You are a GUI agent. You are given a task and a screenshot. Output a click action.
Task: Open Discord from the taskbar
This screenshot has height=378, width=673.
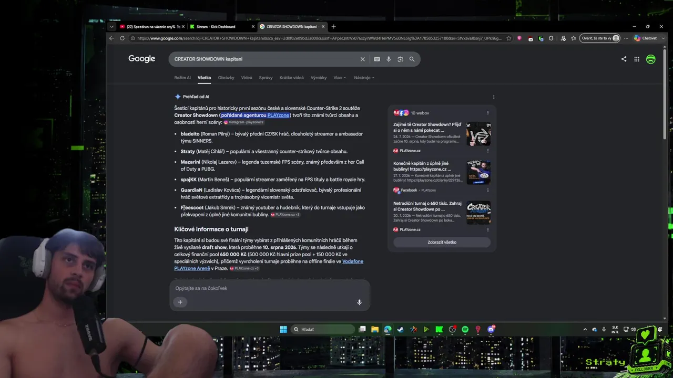point(491,329)
